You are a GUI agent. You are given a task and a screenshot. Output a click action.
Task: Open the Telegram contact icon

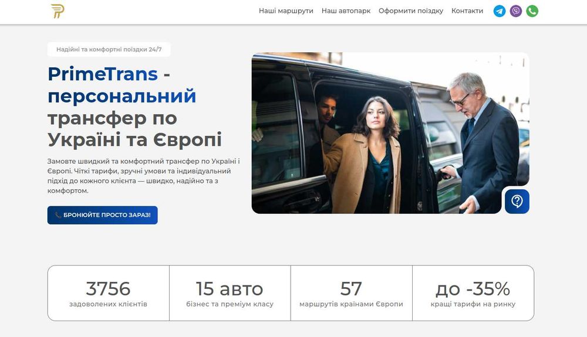pos(500,11)
